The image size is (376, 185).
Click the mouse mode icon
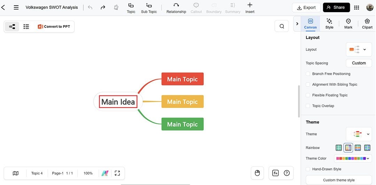coord(257,173)
